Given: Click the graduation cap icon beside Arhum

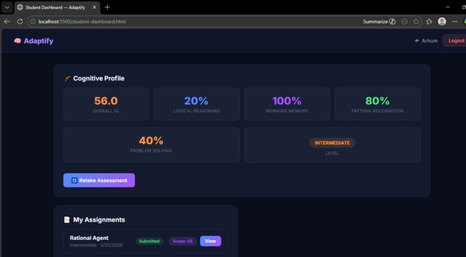Looking at the screenshot, I should click(x=417, y=41).
